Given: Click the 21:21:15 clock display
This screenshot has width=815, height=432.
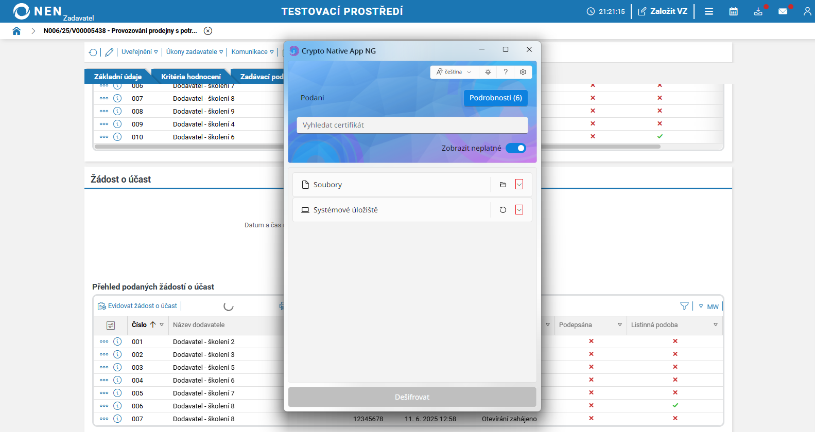Looking at the screenshot, I should [606, 11].
